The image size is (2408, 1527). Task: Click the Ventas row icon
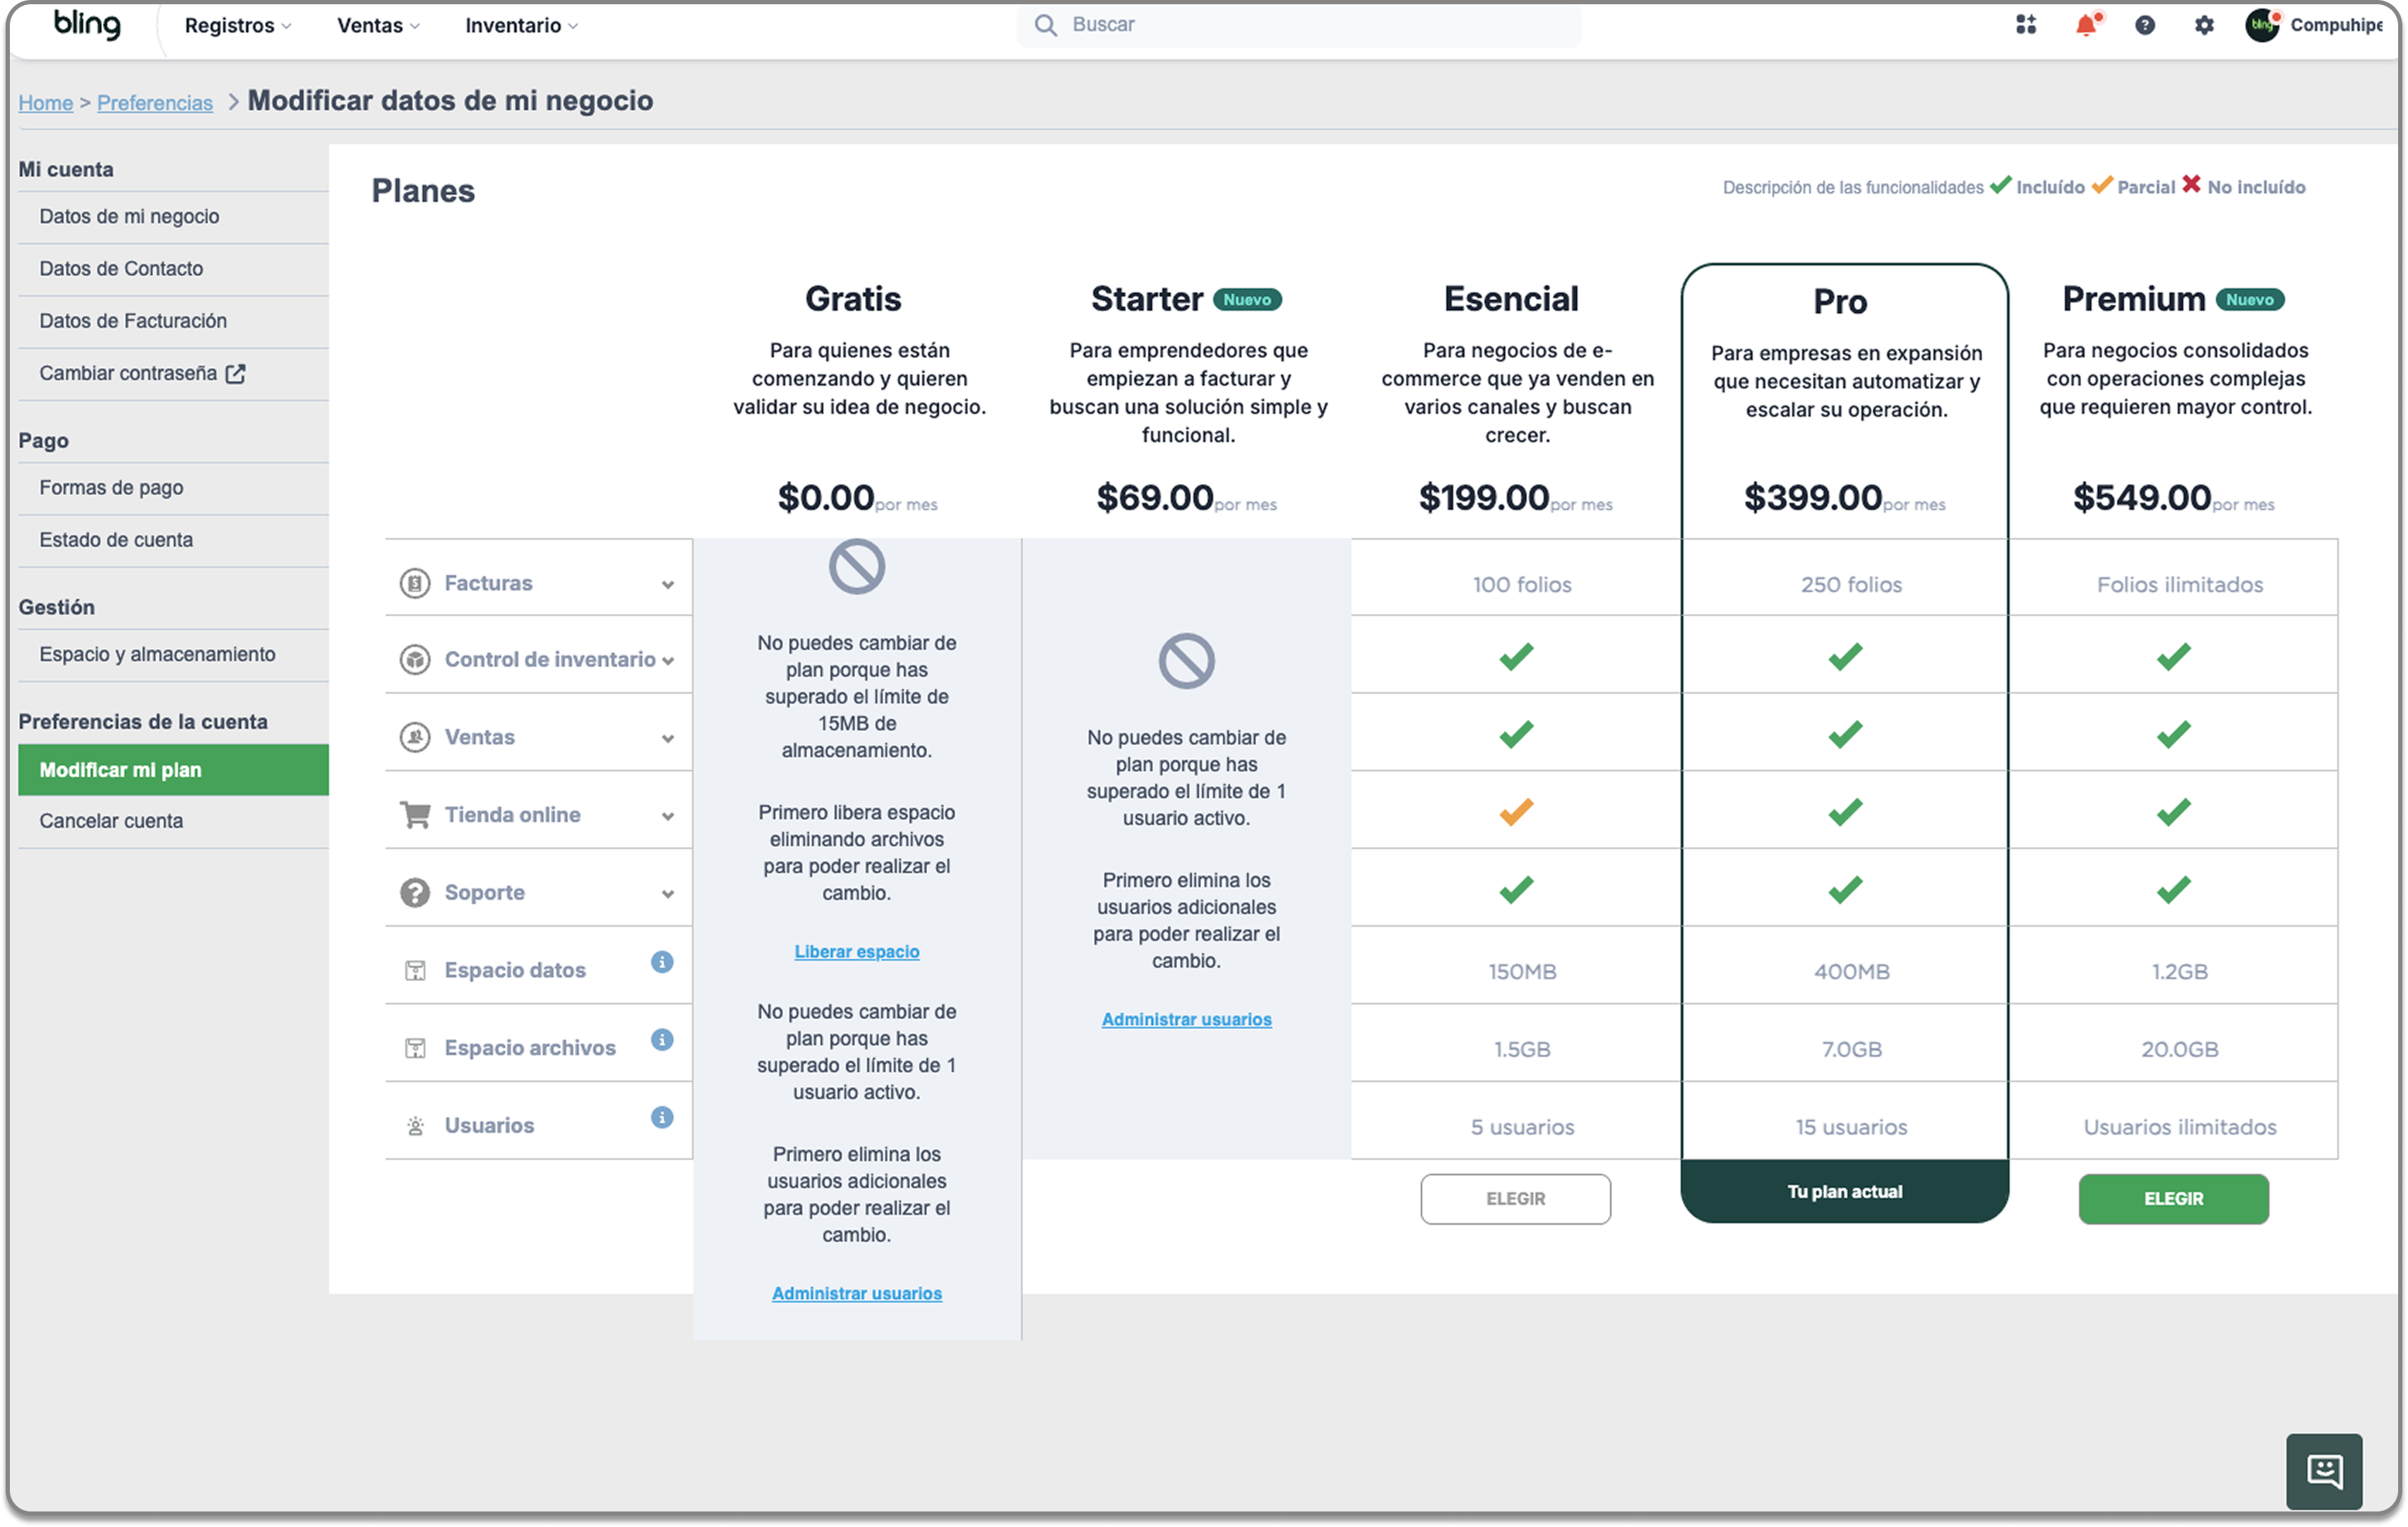pyautogui.click(x=415, y=738)
